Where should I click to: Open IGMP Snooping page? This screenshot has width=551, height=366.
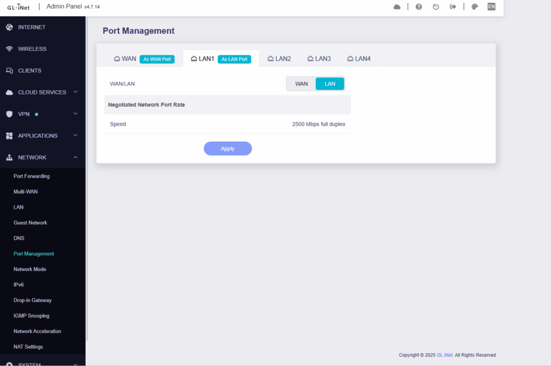click(x=31, y=316)
